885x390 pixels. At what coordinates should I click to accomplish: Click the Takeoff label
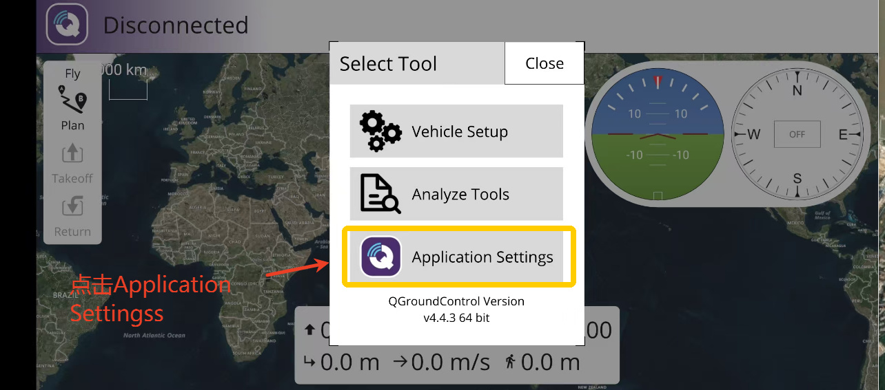click(x=72, y=179)
